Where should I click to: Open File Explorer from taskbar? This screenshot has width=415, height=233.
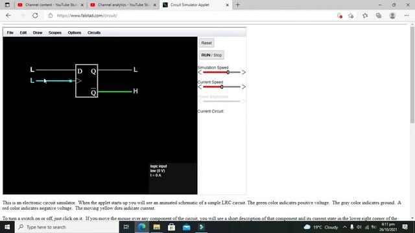(157, 227)
